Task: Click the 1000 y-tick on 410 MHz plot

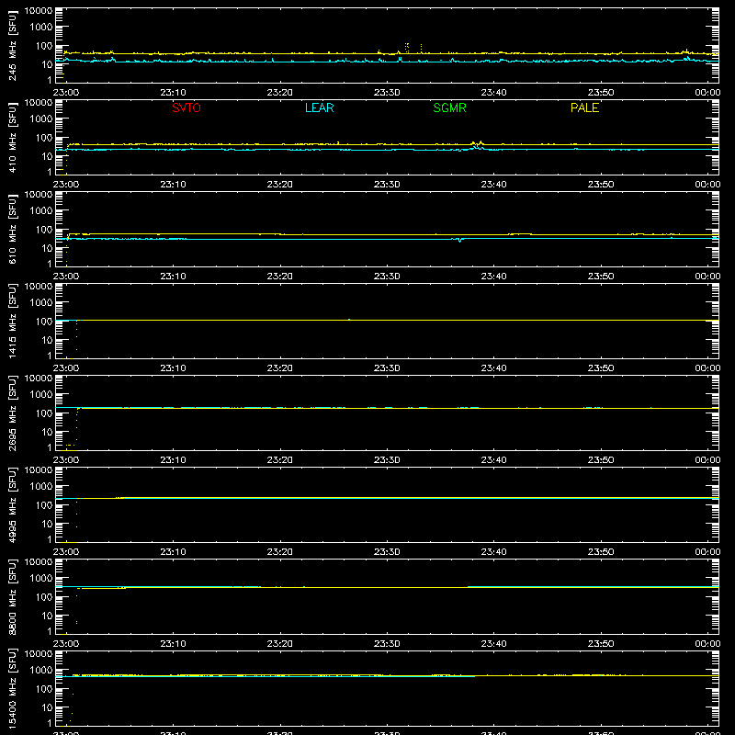Action: point(41,119)
